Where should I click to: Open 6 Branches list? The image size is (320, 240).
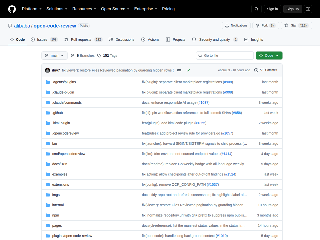83,55
